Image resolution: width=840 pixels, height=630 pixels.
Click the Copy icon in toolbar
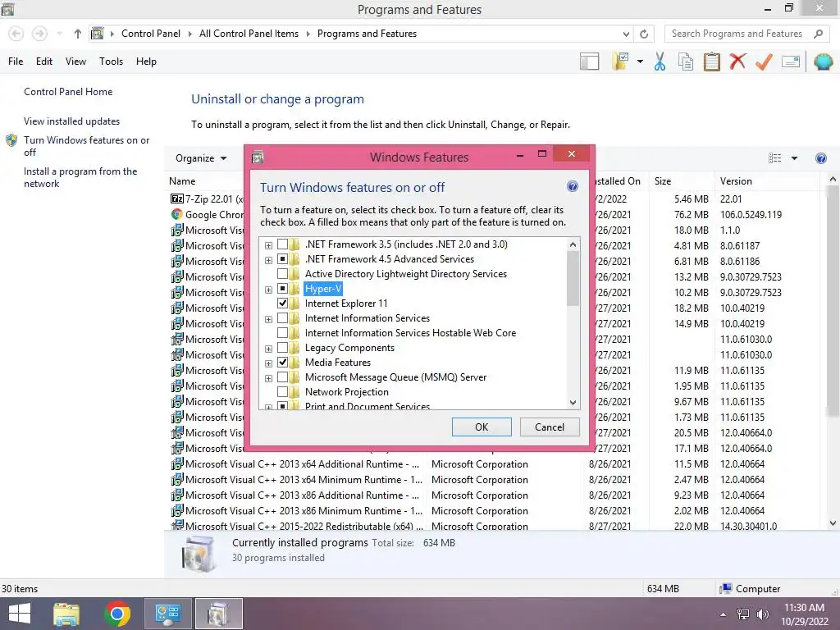pos(686,62)
